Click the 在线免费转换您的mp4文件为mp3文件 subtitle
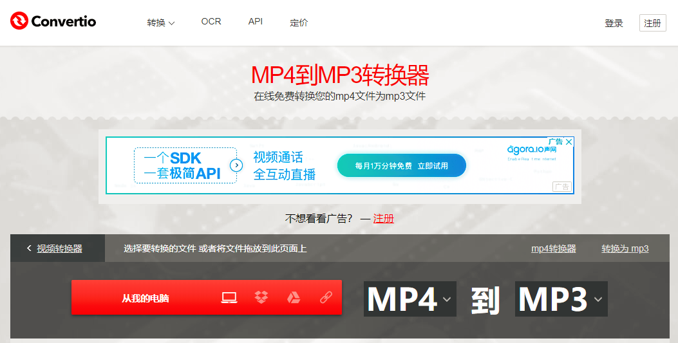 pos(340,96)
